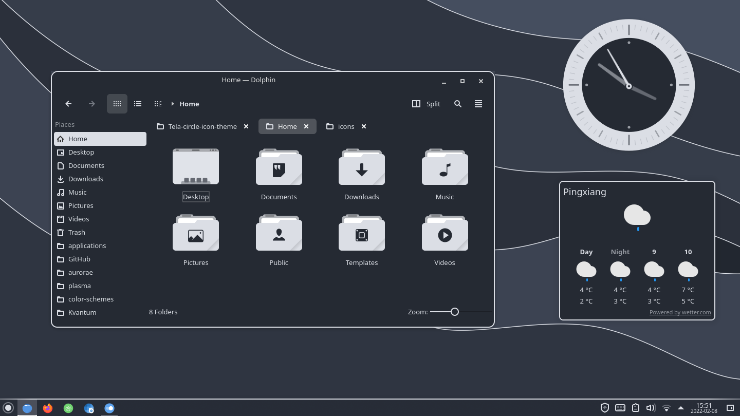Open the application launcher in the panel

8,408
